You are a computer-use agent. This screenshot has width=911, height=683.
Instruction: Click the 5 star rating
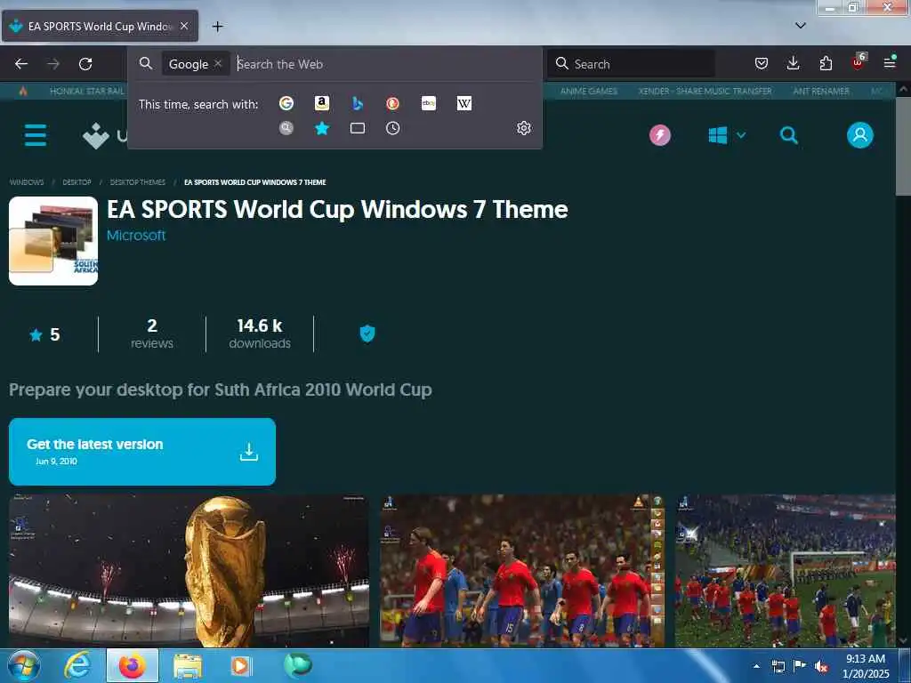pyautogui.click(x=44, y=334)
